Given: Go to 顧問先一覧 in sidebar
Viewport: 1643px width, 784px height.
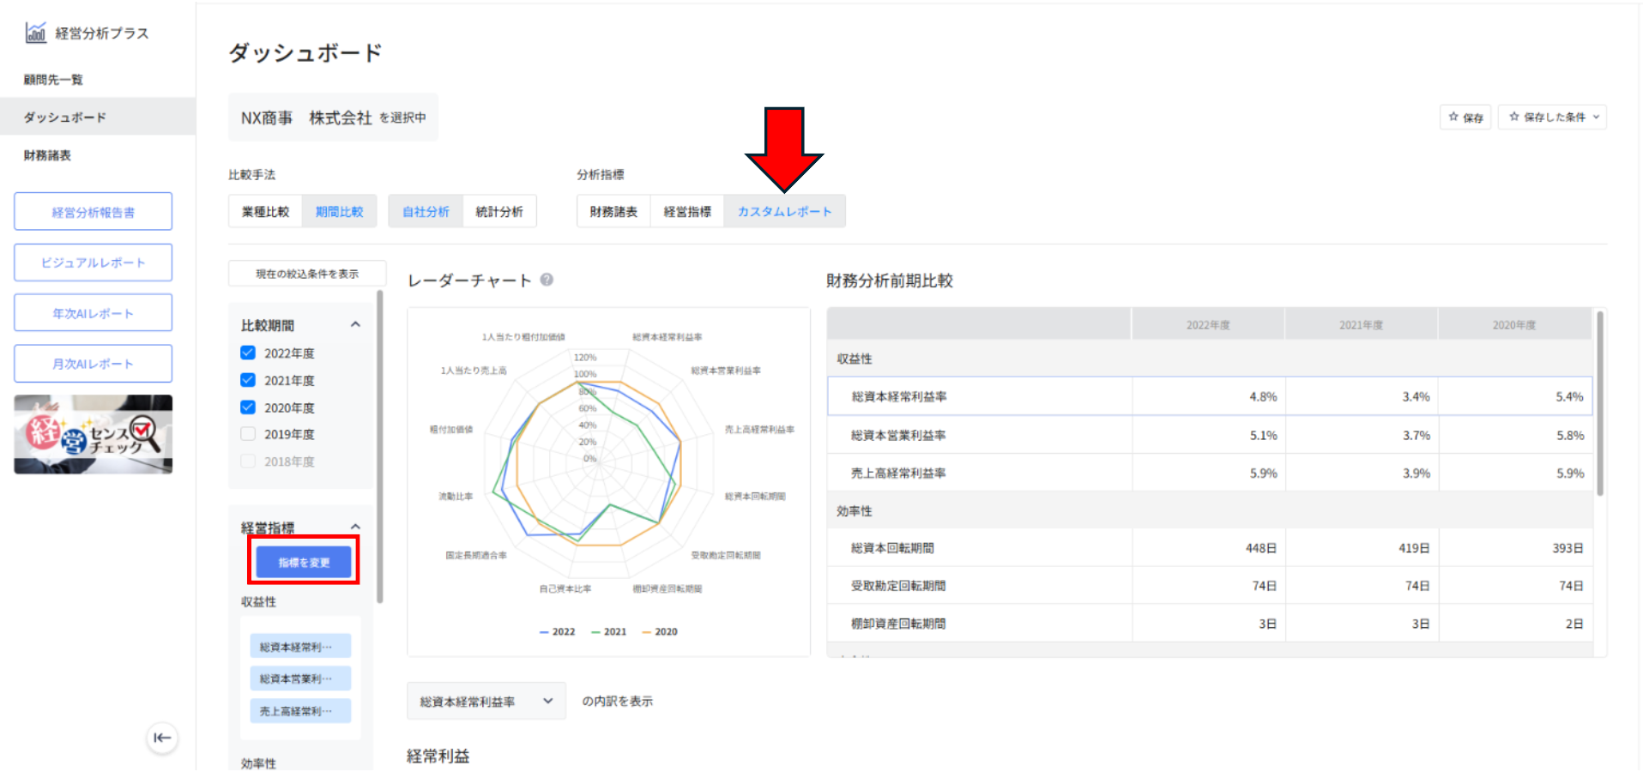Looking at the screenshot, I should pos(53,80).
